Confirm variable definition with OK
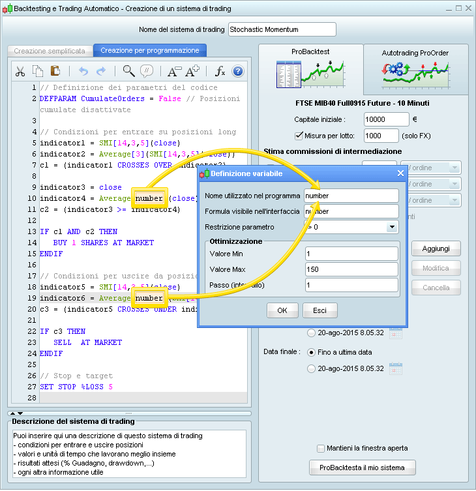This screenshot has height=491, width=476. click(x=282, y=310)
